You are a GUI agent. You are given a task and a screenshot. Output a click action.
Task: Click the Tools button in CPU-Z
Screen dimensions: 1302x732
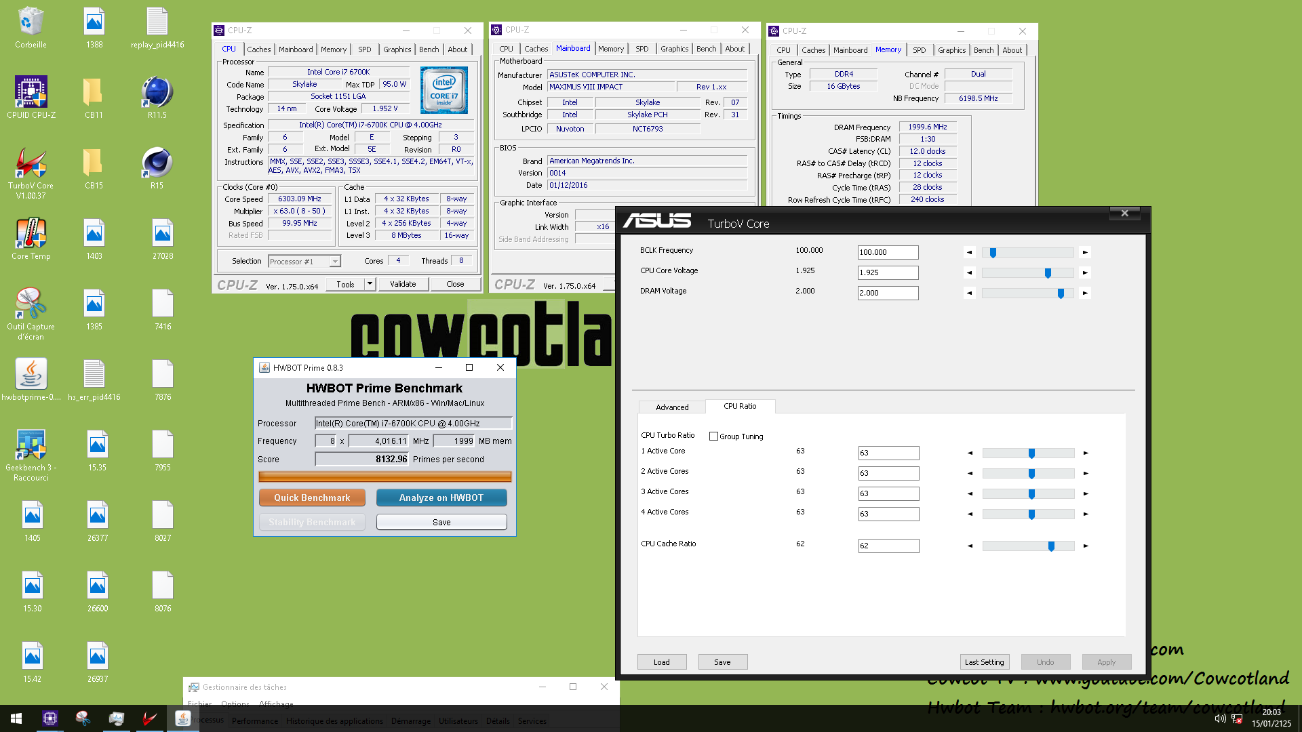pos(345,284)
